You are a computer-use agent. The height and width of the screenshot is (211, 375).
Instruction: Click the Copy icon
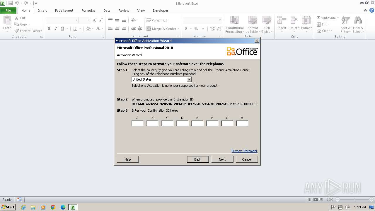[17, 24]
